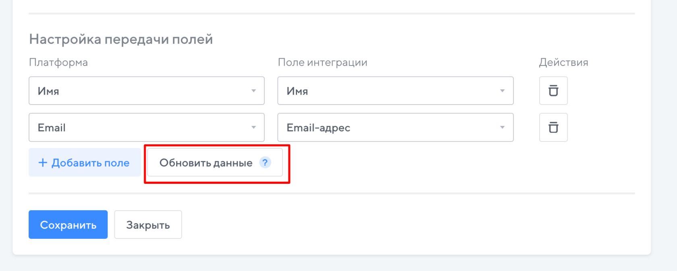
Task: Click the Действия column label
Action: pos(563,62)
